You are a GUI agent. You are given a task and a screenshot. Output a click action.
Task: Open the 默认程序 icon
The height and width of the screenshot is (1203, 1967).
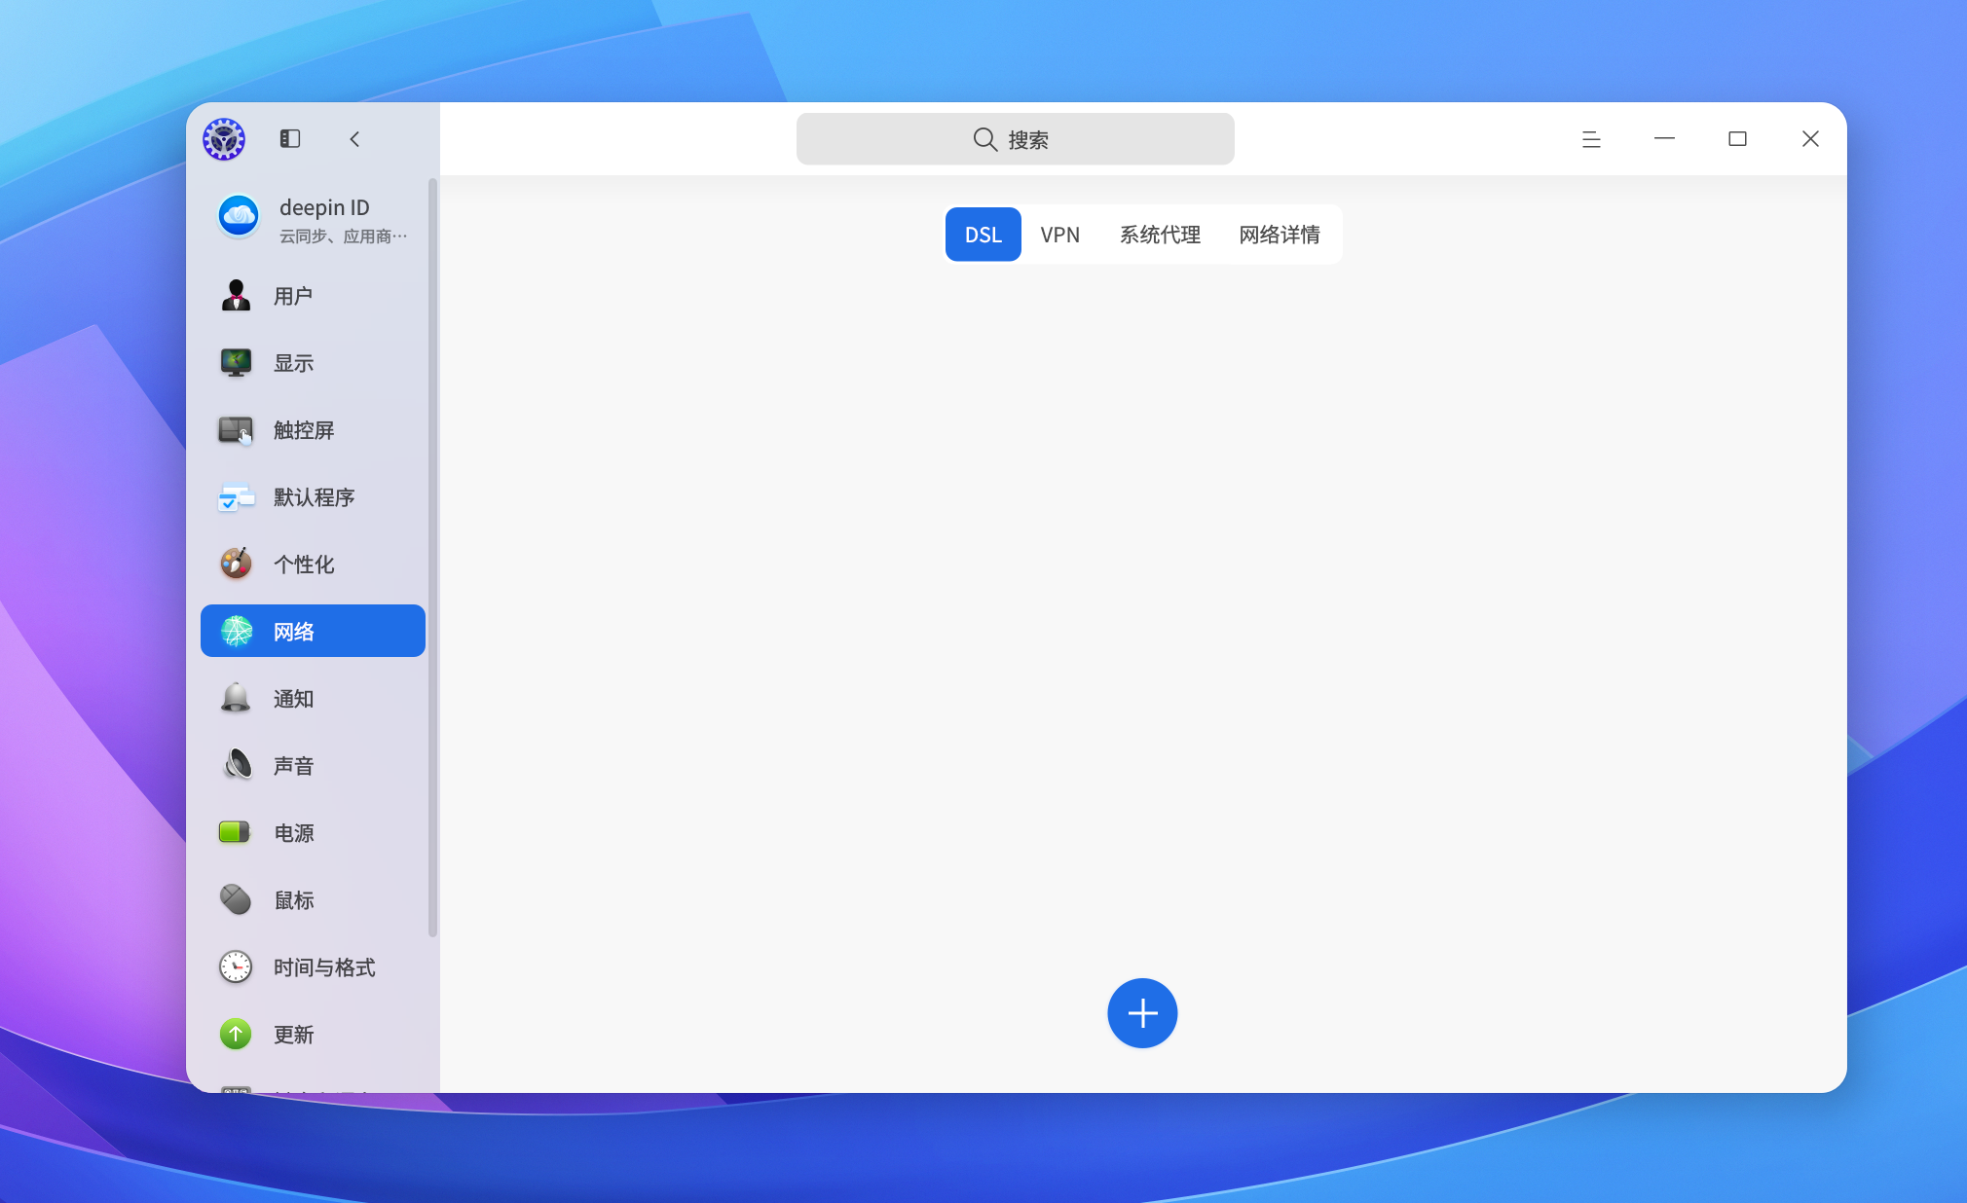pos(236,497)
